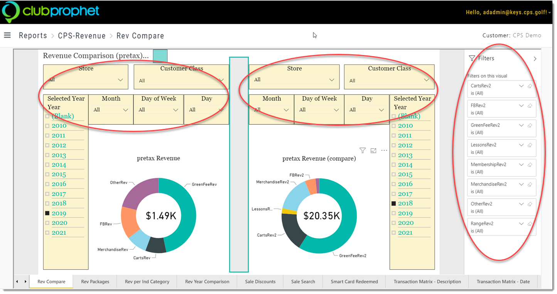
Task: Open more options ellipsis on compare chart
Action: tap(384, 150)
